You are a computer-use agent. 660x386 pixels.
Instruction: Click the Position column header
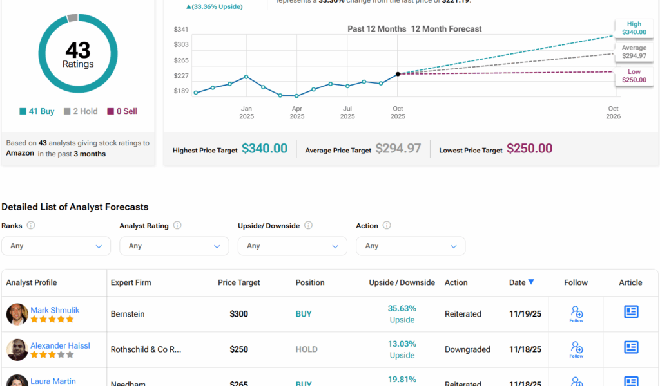(x=310, y=282)
